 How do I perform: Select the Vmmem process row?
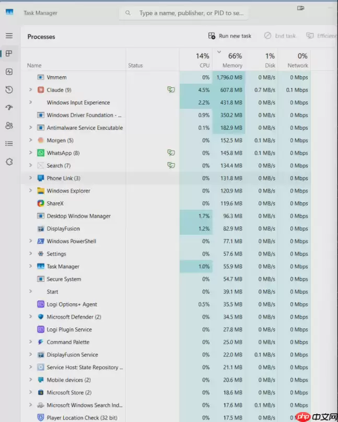tap(166, 77)
